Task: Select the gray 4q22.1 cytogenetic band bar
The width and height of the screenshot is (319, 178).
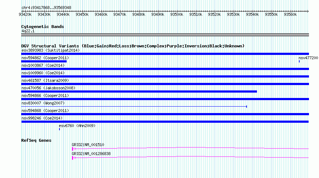Action: pos(165,35)
